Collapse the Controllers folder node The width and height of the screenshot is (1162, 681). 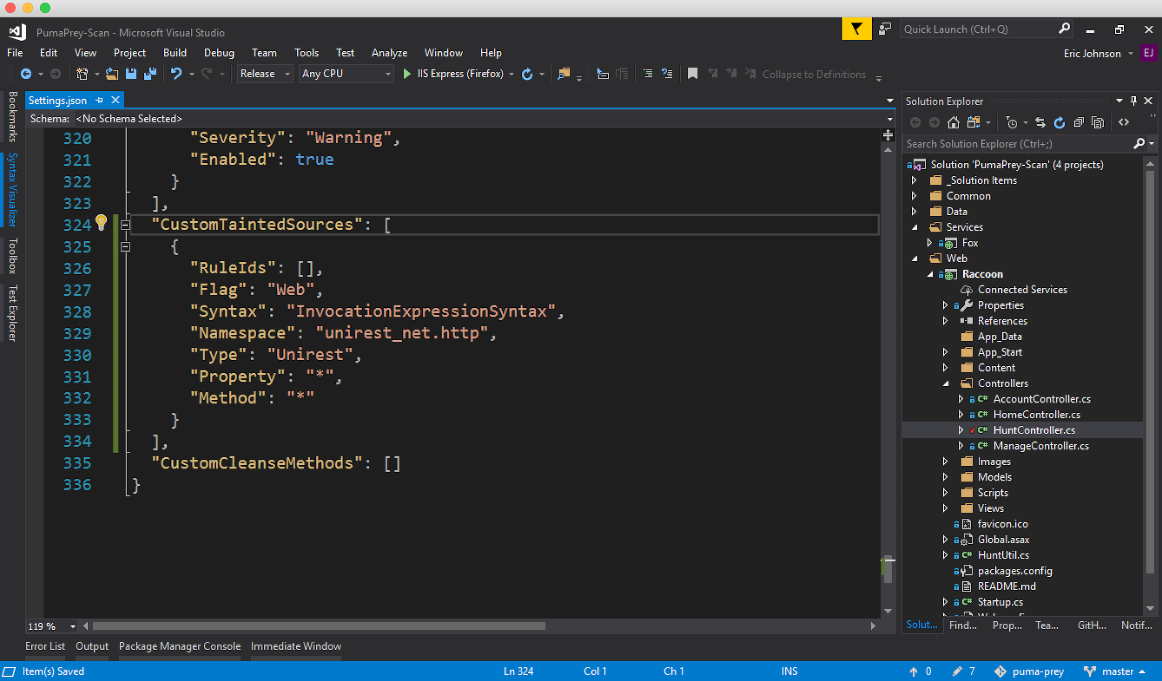tap(946, 383)
